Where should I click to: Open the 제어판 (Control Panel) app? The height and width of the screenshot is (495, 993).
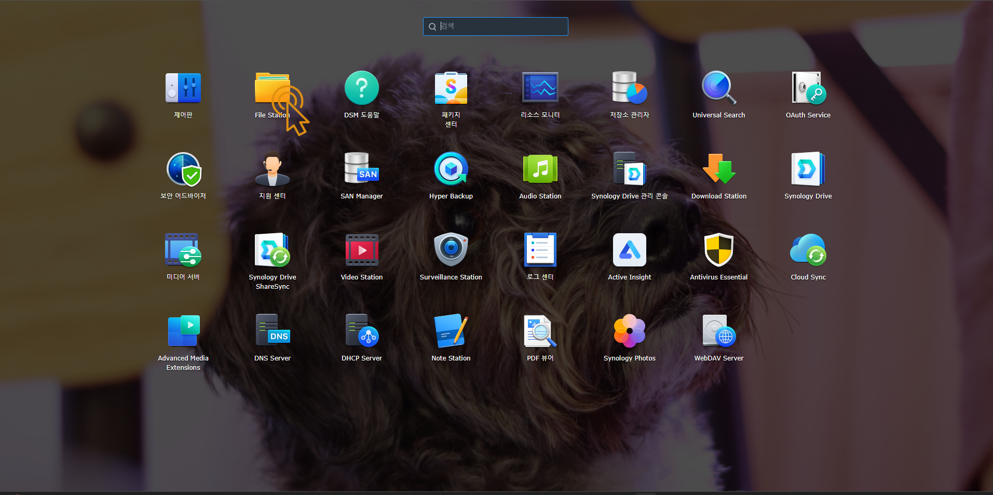183,88
